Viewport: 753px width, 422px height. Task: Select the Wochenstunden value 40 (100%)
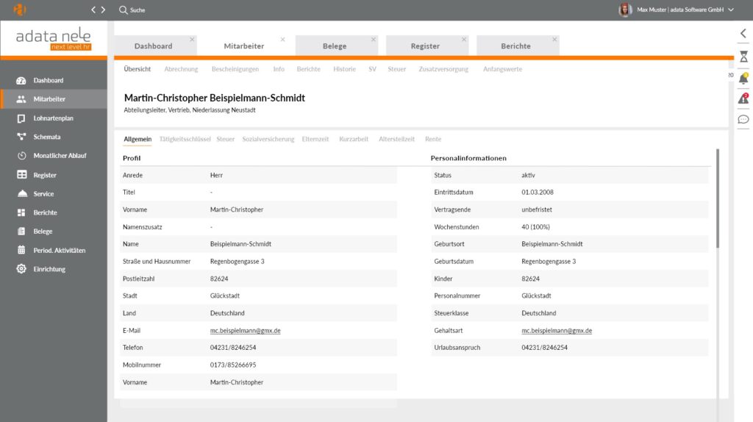click(535, 226)
